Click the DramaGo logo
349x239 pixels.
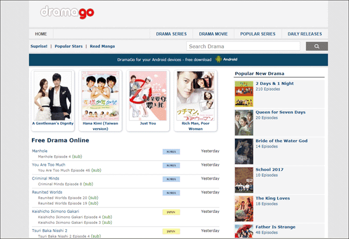pos(67,12)
